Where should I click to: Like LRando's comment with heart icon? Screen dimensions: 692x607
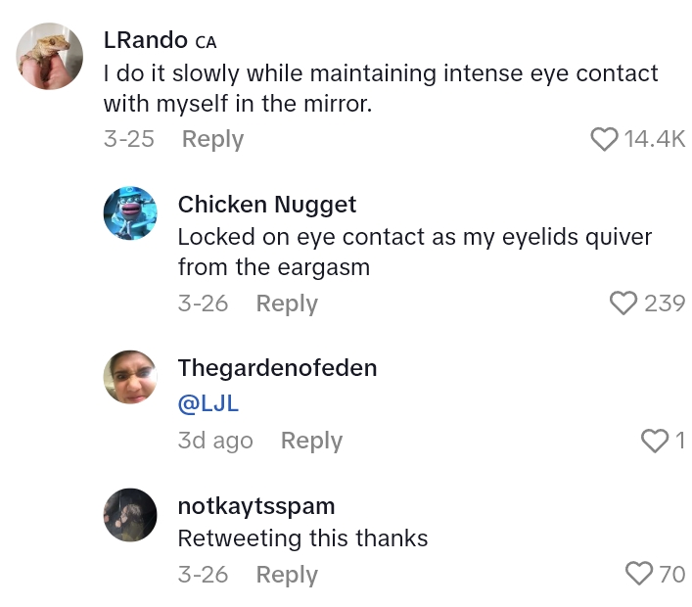605,139
